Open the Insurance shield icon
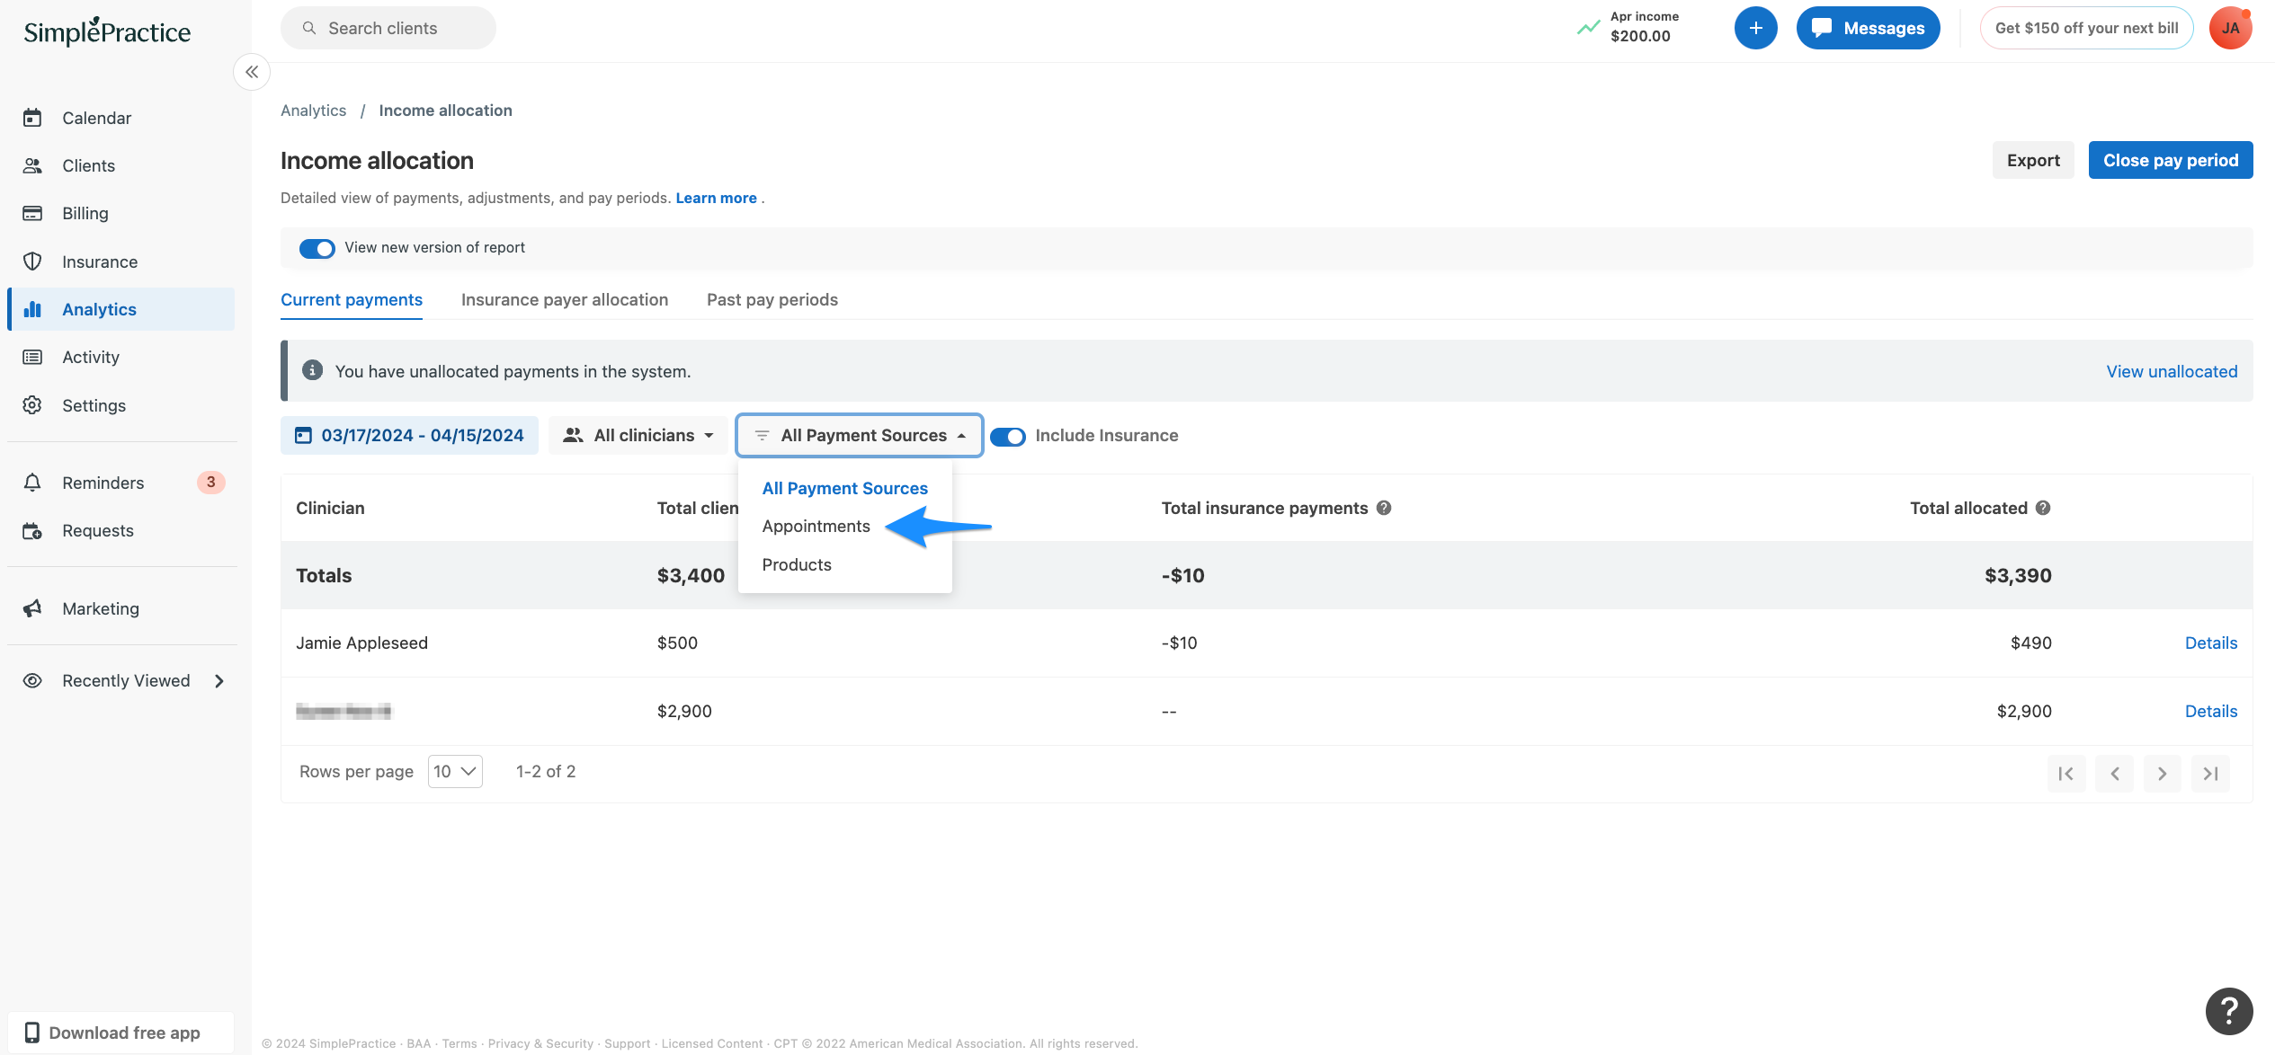 pos(32,262)
